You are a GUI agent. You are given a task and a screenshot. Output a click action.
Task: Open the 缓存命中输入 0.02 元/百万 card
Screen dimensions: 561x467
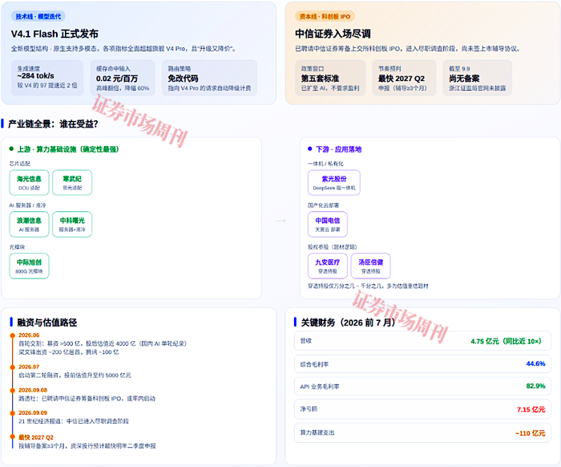(123, 78)
